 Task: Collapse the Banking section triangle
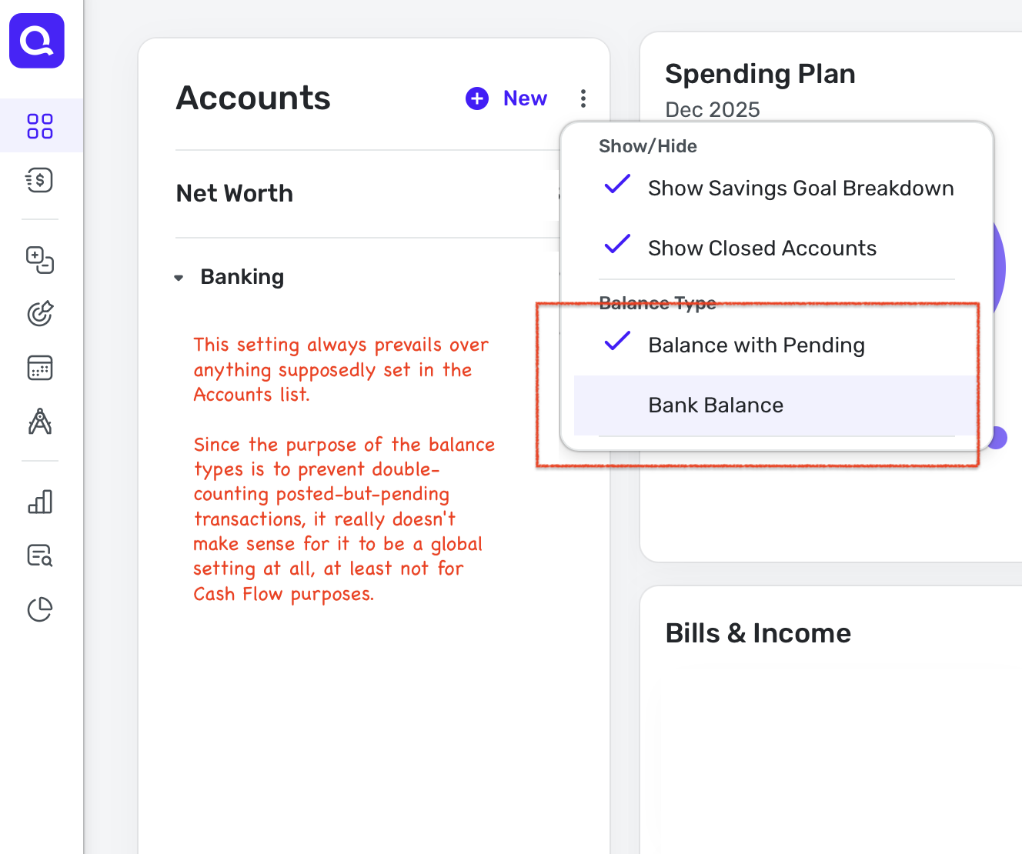pos(179,278)
